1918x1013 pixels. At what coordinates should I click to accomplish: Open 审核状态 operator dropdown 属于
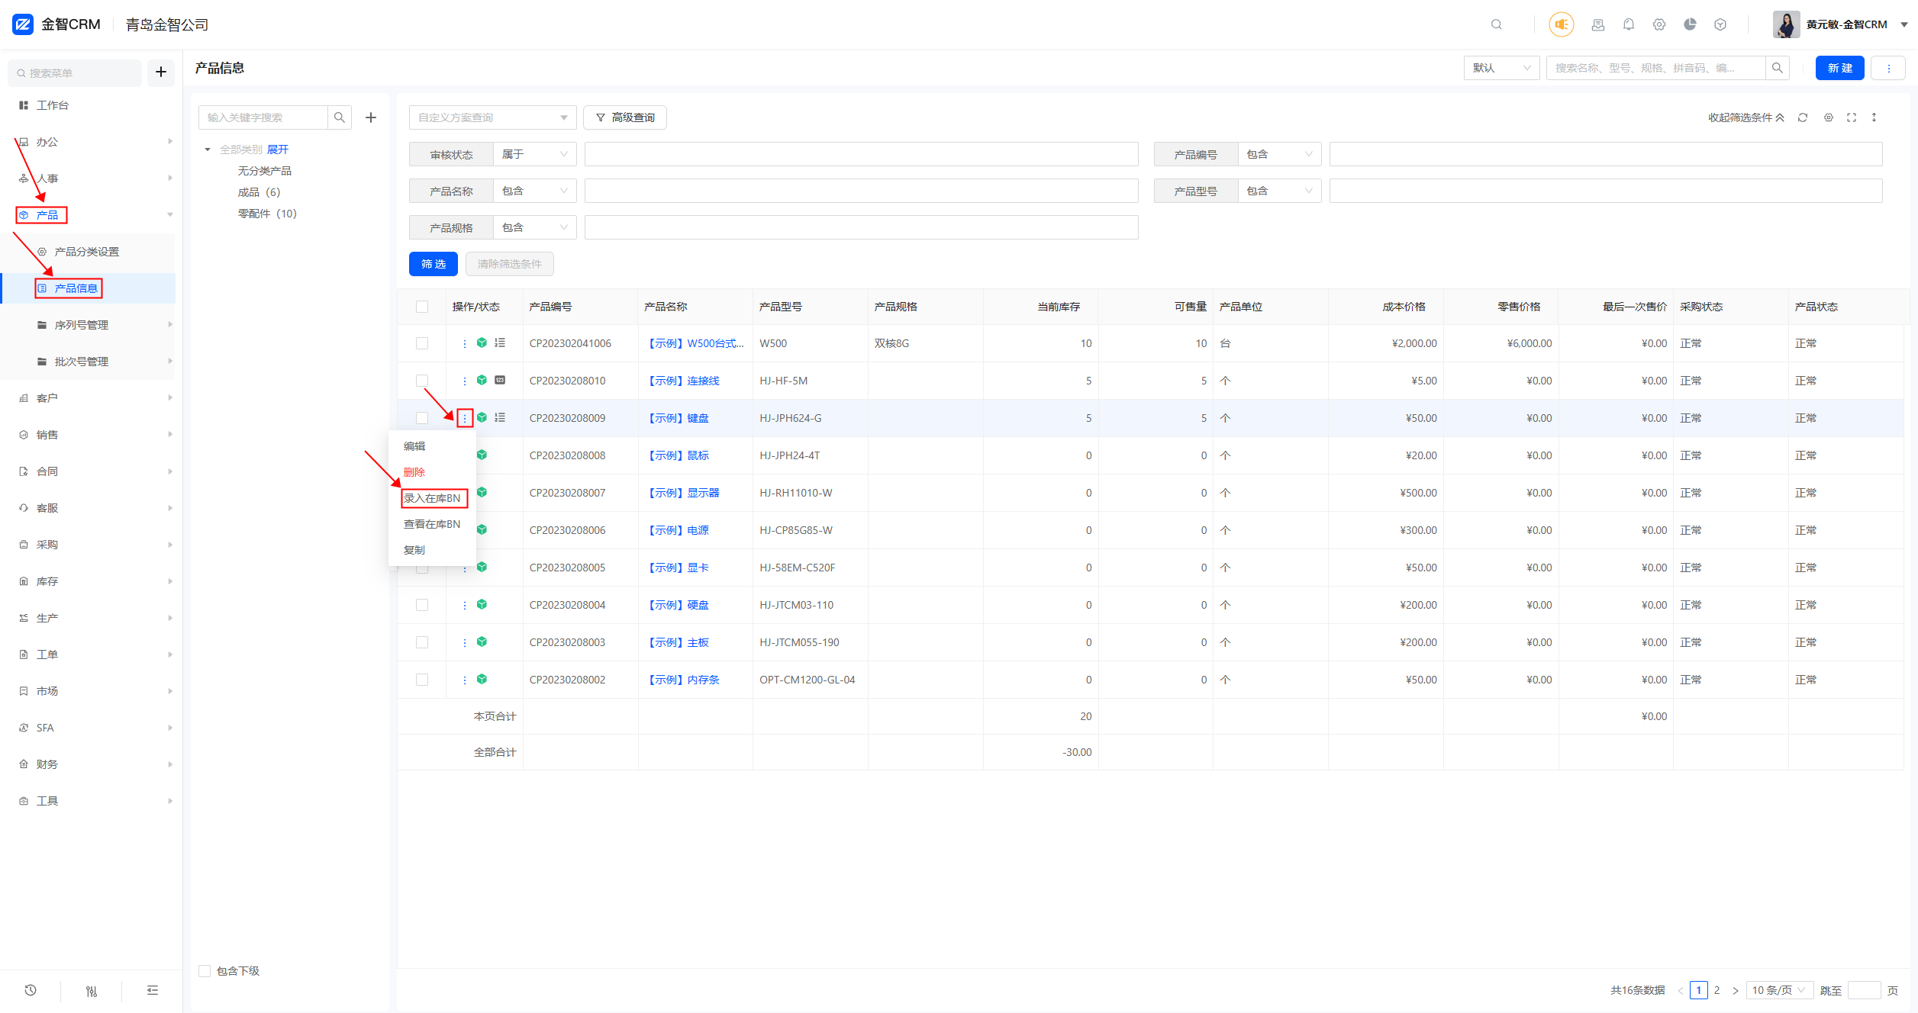coord(534,154)
